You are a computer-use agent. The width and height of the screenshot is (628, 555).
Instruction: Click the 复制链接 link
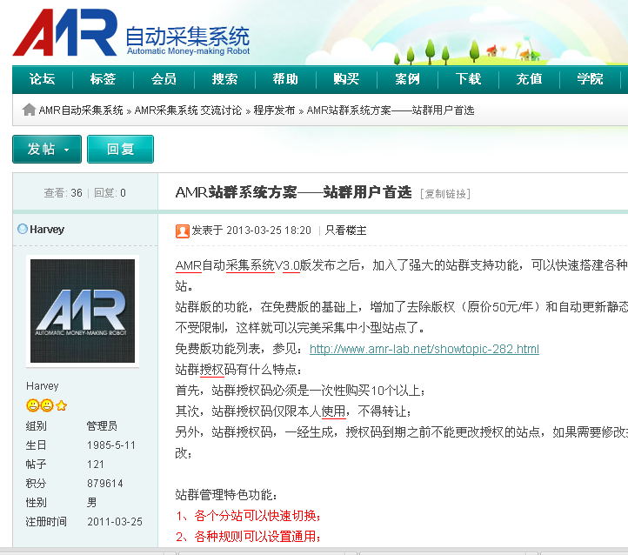coord(445,194)
